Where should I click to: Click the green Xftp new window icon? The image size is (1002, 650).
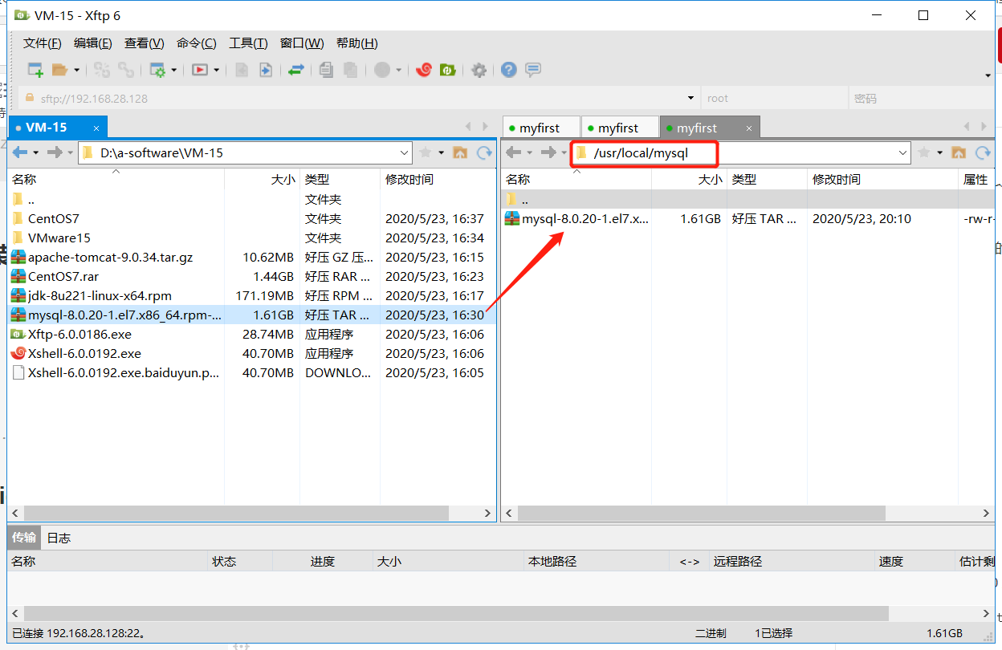click(x=448, y=70)
